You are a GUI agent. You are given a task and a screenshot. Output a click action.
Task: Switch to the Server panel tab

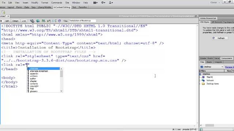(217, 58)
